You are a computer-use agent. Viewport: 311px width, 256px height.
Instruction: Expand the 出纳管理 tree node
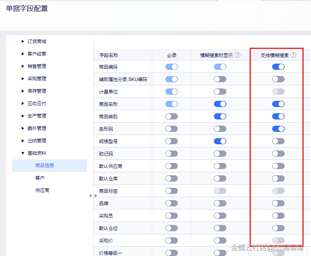click(x=23, y=141)
